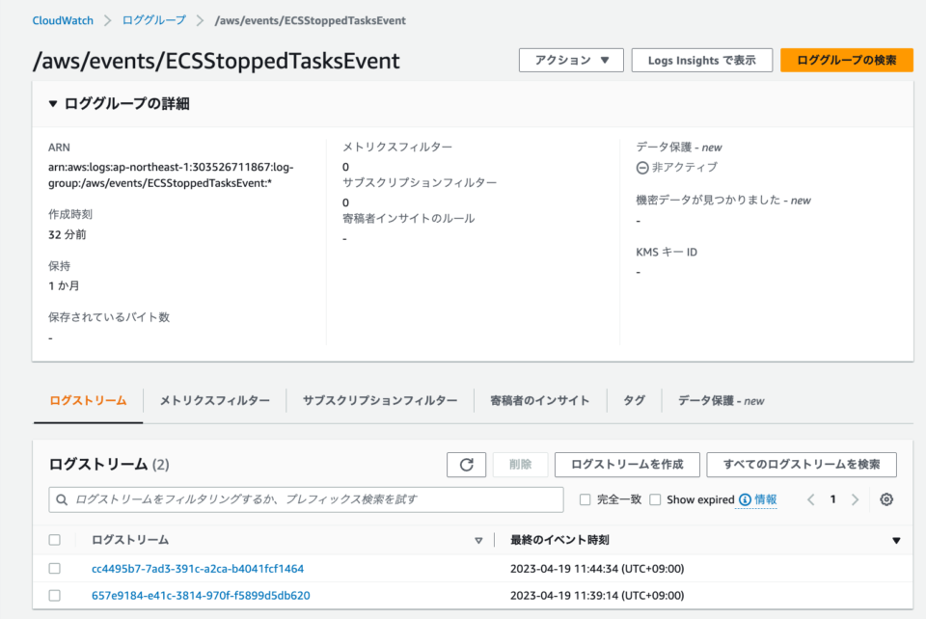Go to the next page of log streams
Viewport: 926px width, 619px height.
click(x=856, y=499)
